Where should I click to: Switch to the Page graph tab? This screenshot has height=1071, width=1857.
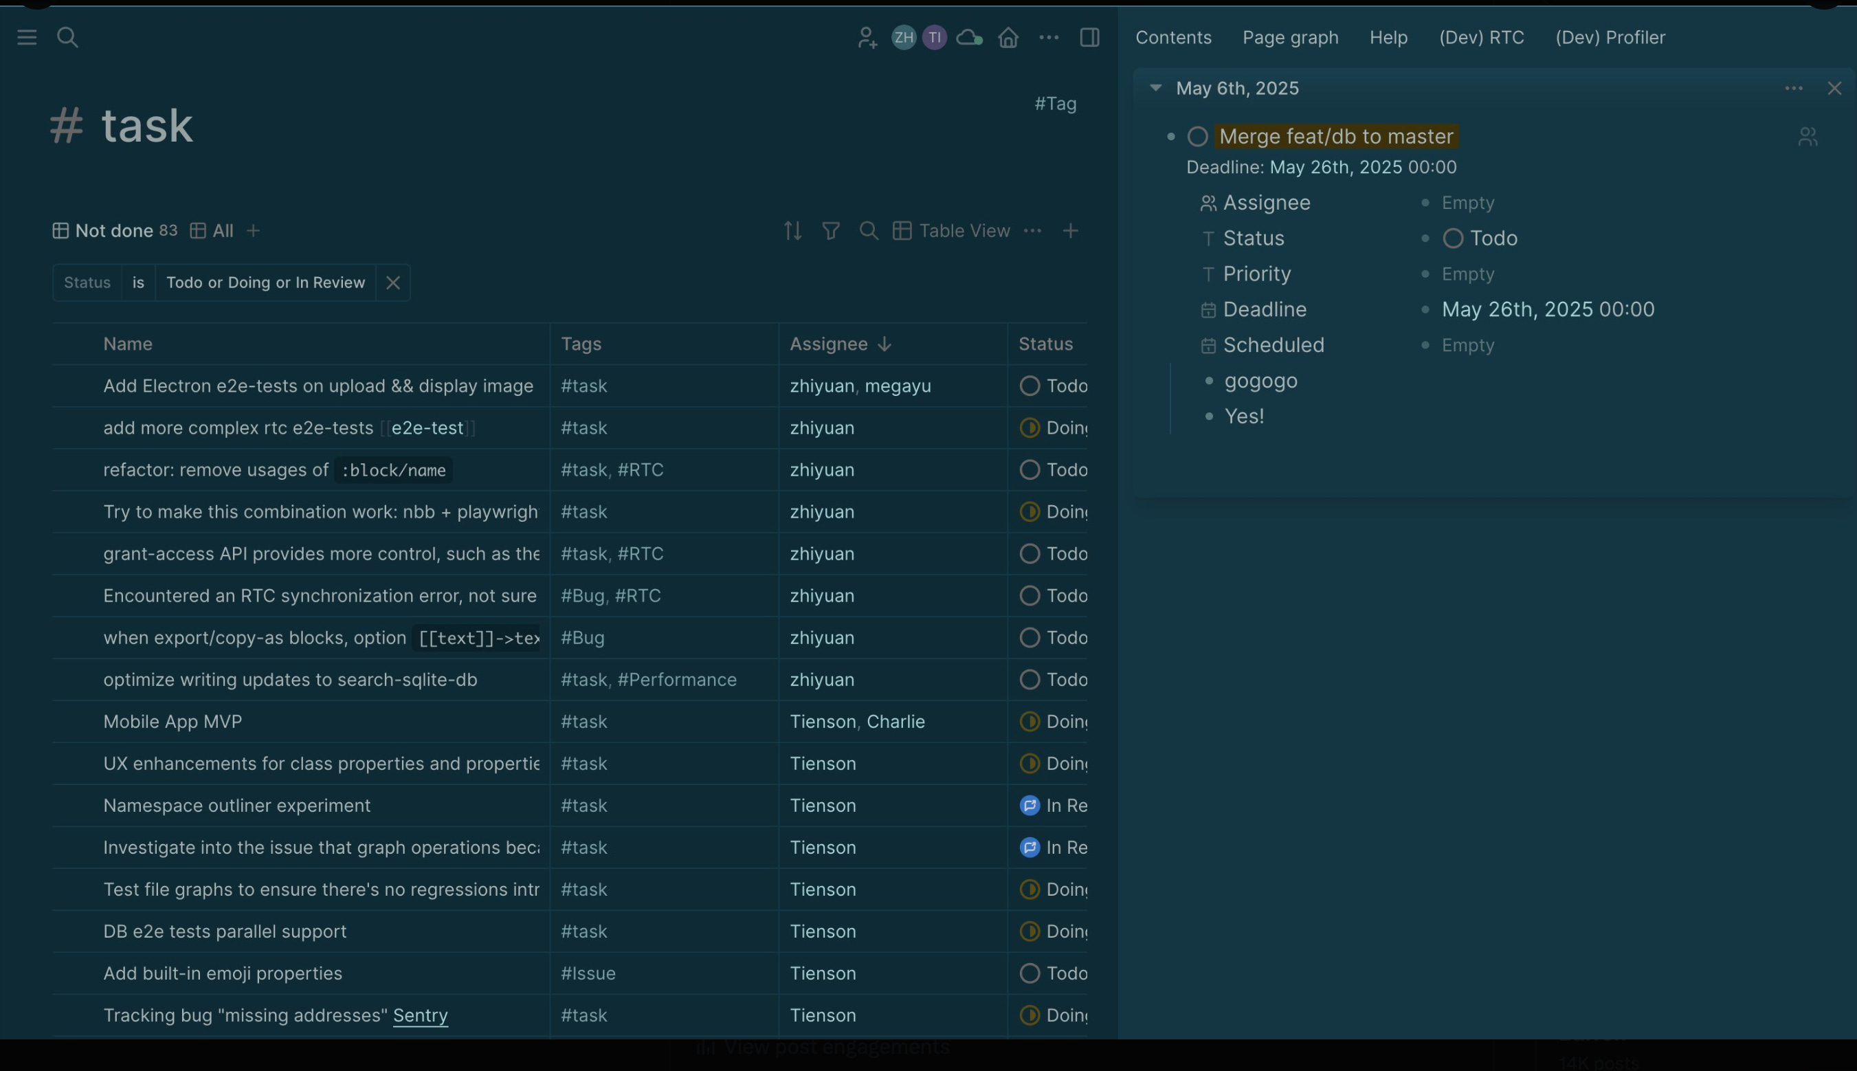[x=1290, y=38]
